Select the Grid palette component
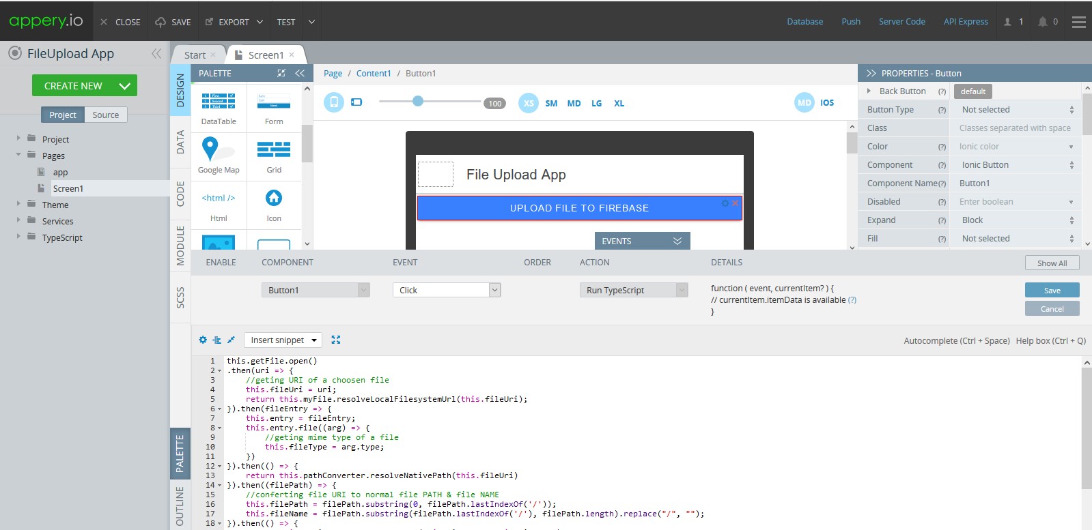This screenshot has height=530, width=1092. (x=274, y=156)
